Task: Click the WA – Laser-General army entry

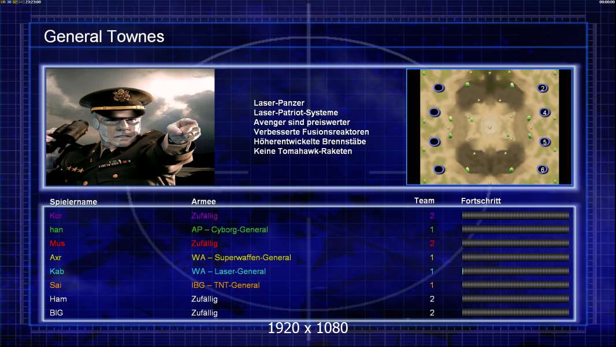Action: (x=229, y=271)
